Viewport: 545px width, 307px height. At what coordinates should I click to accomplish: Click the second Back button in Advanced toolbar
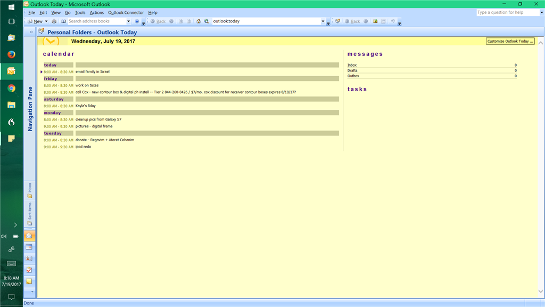click(x=352, y=21)
